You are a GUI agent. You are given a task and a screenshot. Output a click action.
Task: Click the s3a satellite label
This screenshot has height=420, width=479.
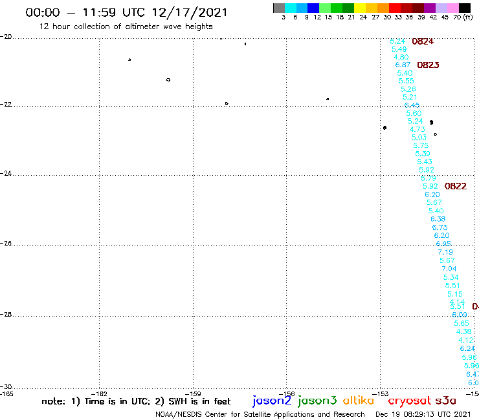point(445,400)
